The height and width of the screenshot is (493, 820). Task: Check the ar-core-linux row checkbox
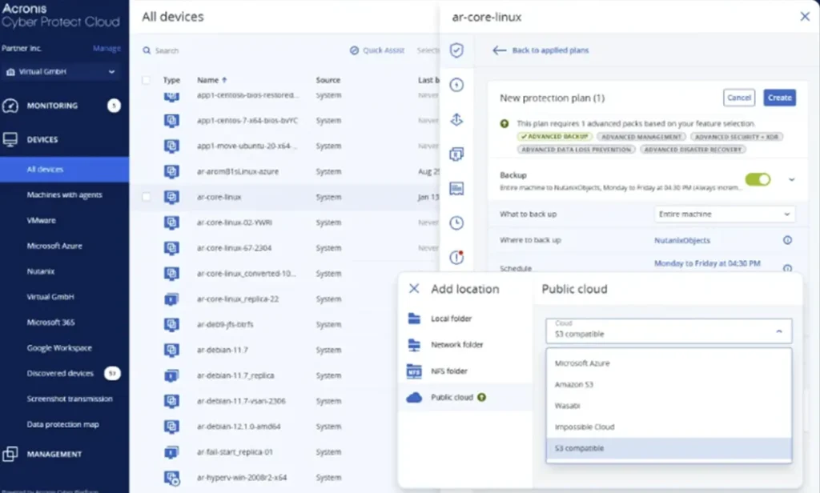pos(146,197)
